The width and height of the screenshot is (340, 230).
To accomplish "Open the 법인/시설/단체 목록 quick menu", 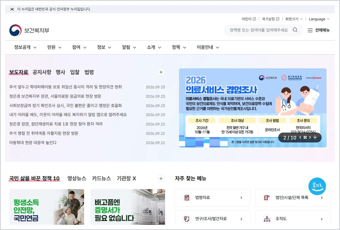I will [293, 198].
